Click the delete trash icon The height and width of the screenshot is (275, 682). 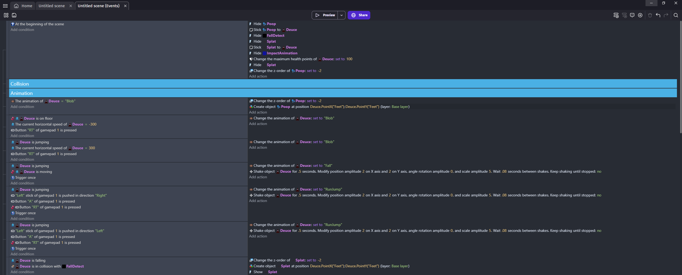click(x=650, y=15)
